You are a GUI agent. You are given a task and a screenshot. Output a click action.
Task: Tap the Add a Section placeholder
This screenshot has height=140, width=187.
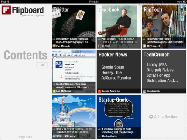click(x=164, y=117)
